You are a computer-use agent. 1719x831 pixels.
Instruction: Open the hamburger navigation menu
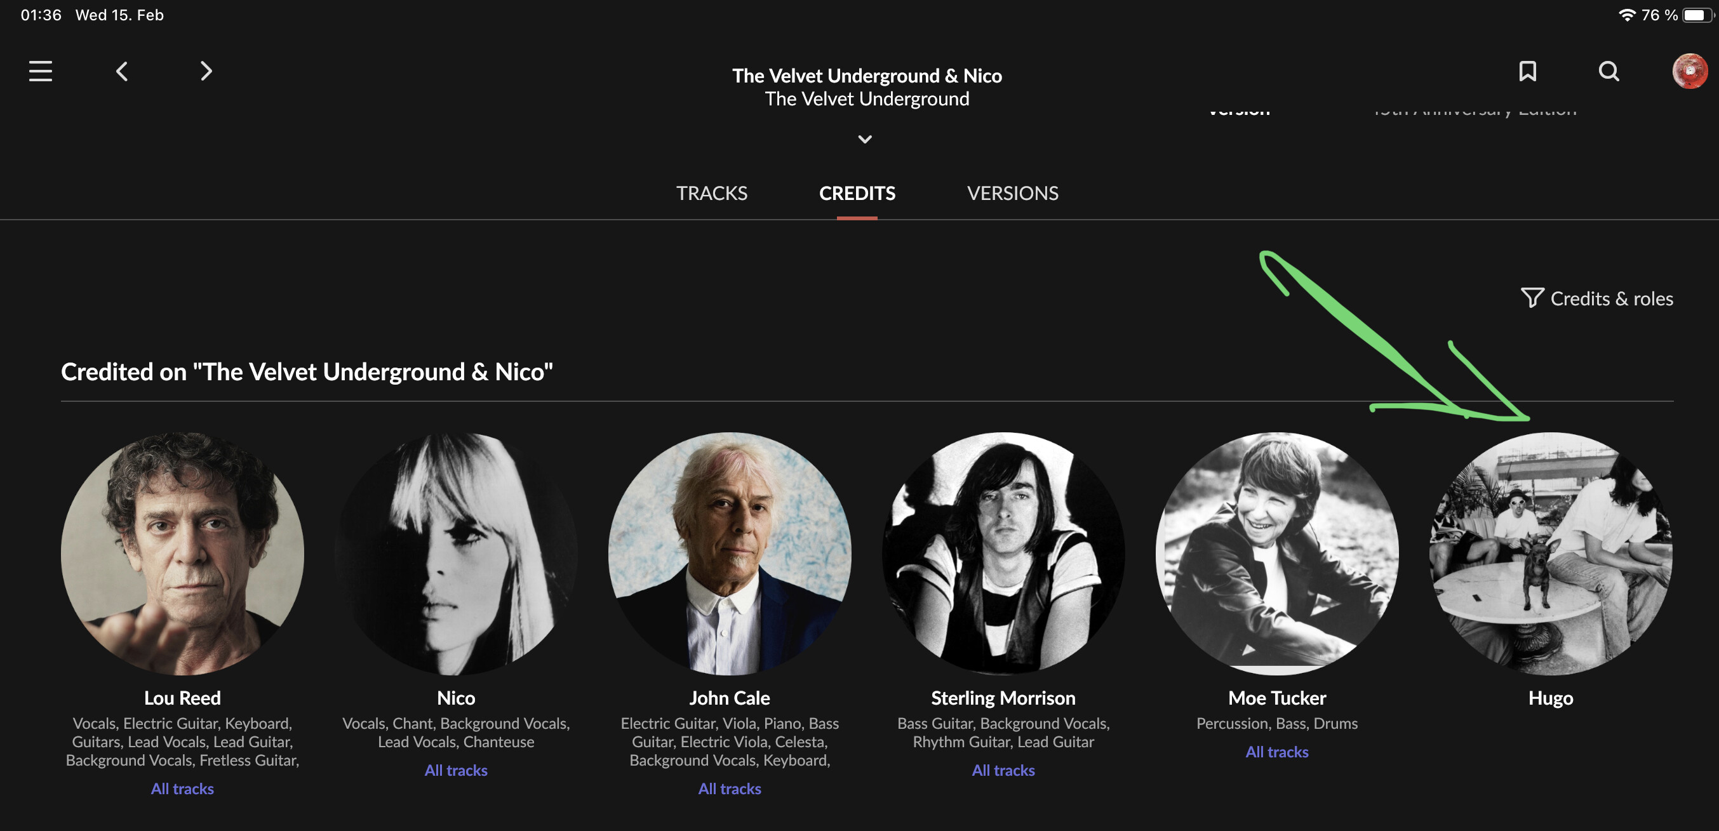41,70
